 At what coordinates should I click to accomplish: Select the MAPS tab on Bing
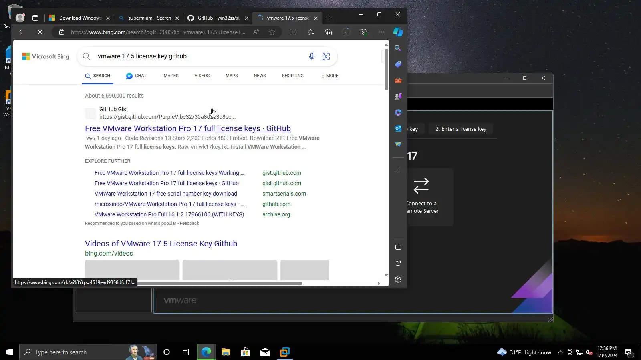coord(232,76)
